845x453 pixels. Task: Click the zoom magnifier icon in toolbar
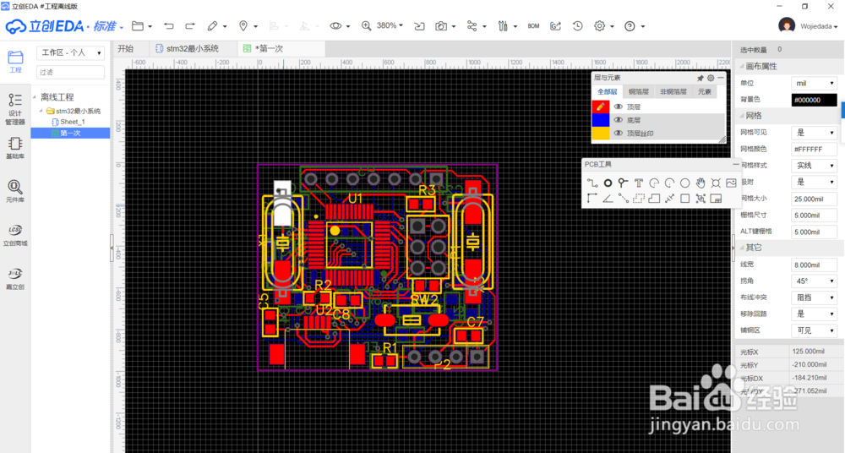click(367, 26)
